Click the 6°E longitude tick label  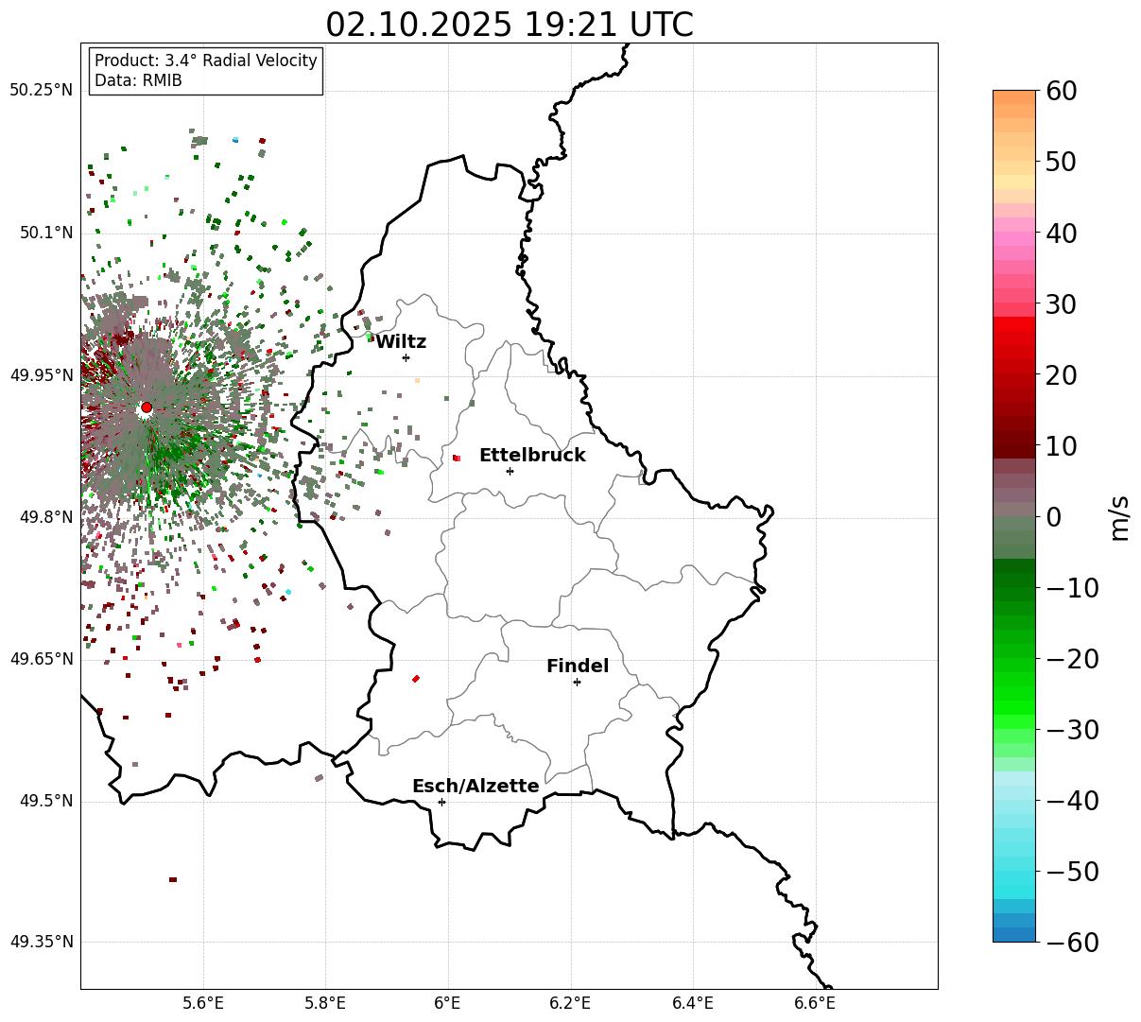[448, 1002]
